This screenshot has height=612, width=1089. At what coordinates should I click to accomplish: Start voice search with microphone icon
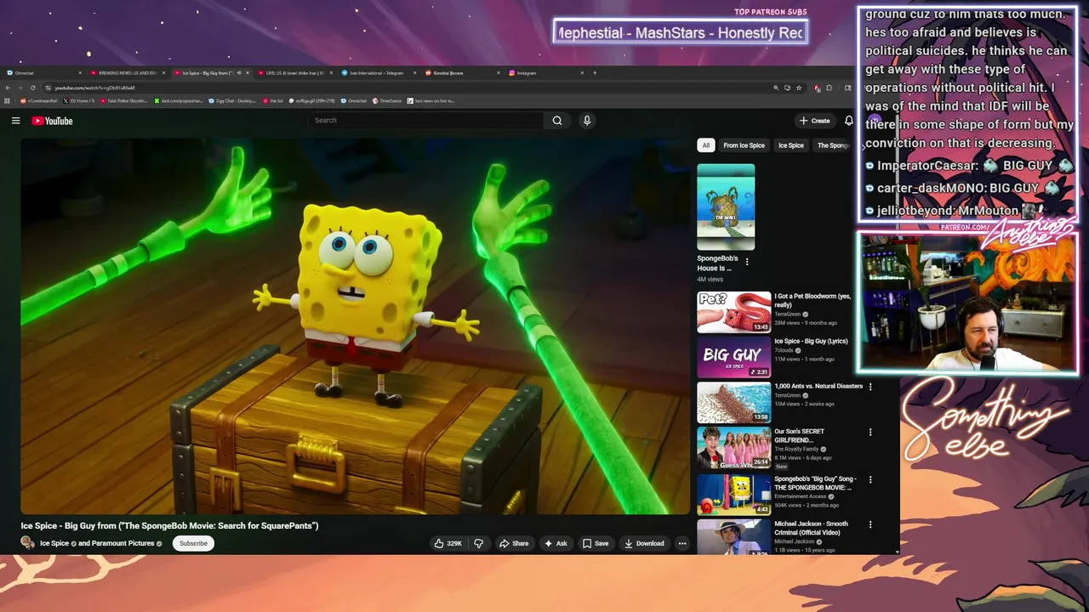586,121
